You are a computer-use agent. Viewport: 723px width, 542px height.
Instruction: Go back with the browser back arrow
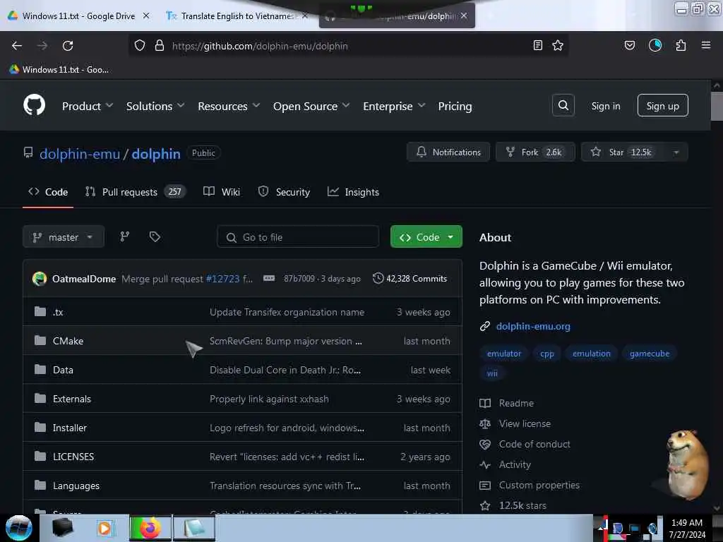17,45
